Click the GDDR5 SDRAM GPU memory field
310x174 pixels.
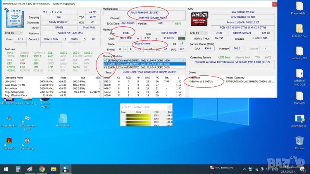click(242, 33)
